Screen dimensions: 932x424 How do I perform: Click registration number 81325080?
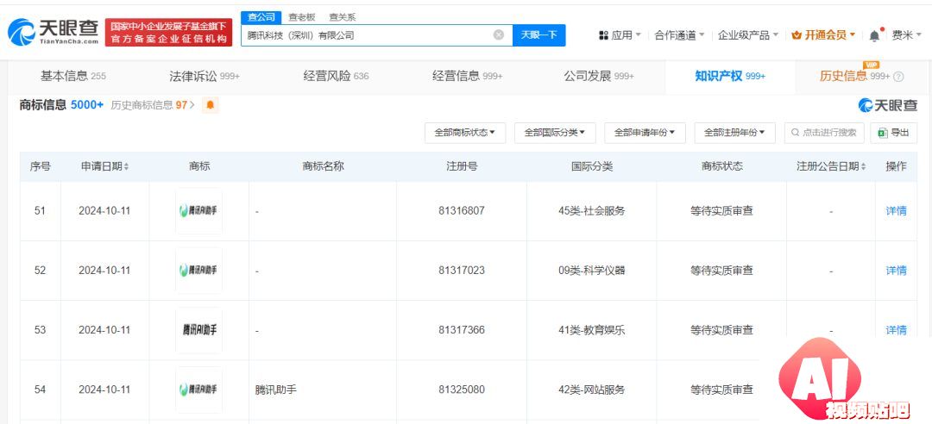click(x=461, y=390)
